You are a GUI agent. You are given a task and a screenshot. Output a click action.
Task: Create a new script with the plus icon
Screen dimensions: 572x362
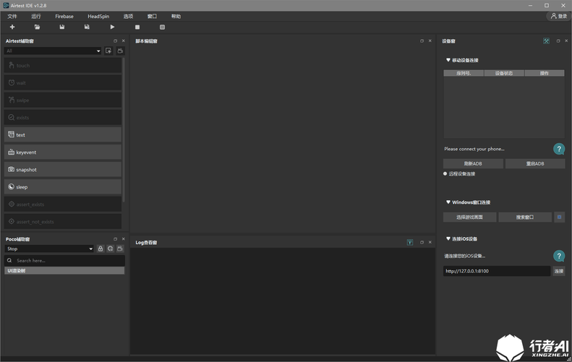point(12,27)
